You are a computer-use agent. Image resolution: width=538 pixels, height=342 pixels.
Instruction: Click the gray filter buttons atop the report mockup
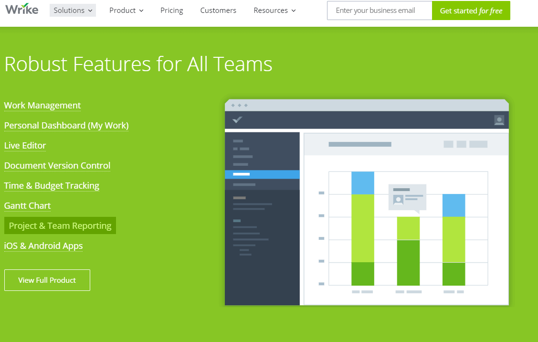pyautogui.click(x=465, y=143)
